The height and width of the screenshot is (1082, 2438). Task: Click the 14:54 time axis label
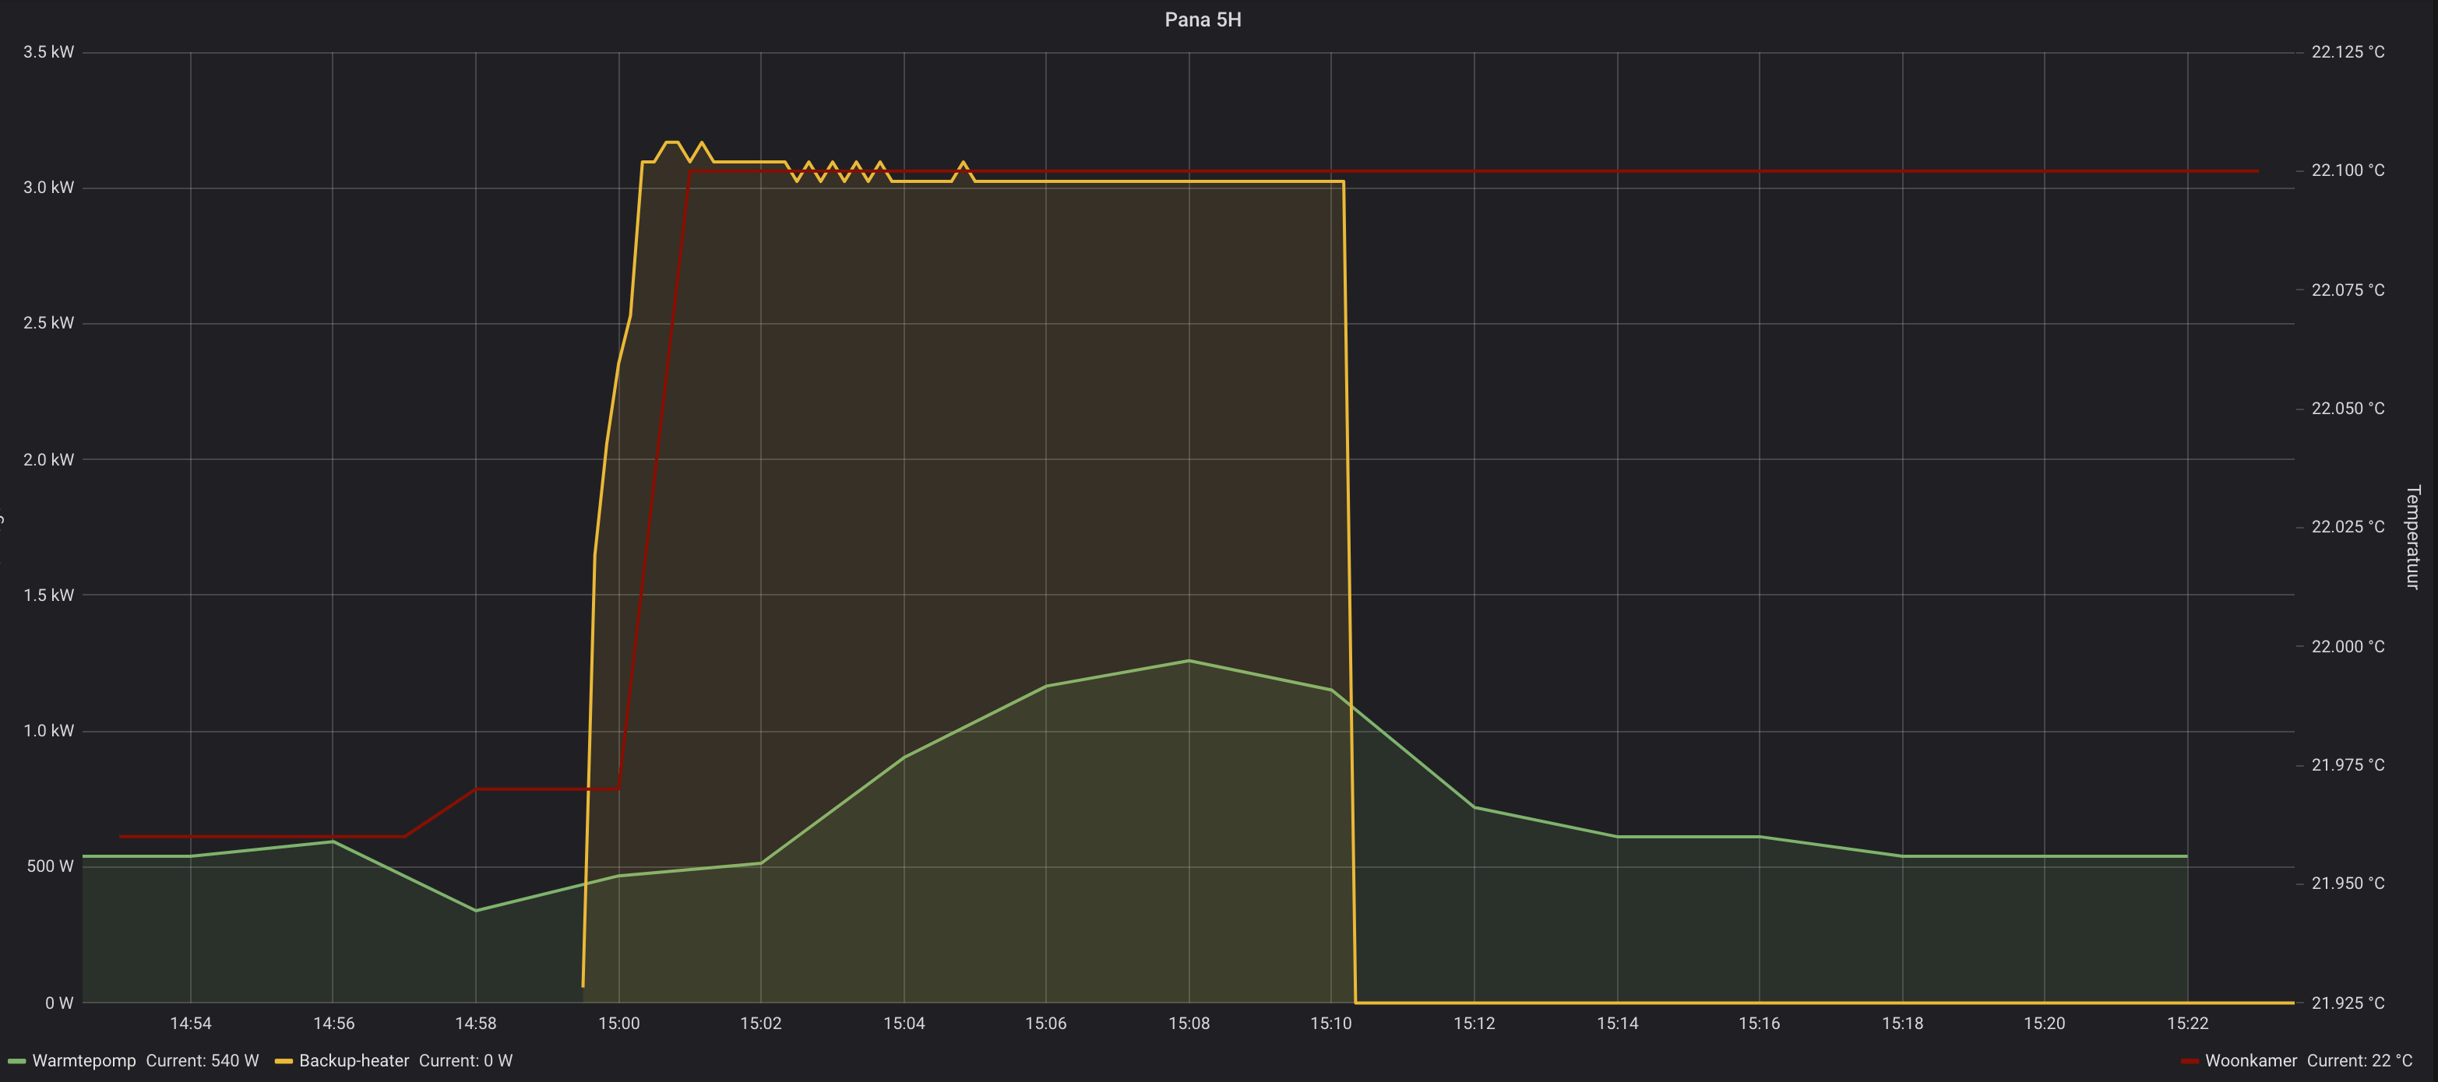click(x=190, y=1024)
